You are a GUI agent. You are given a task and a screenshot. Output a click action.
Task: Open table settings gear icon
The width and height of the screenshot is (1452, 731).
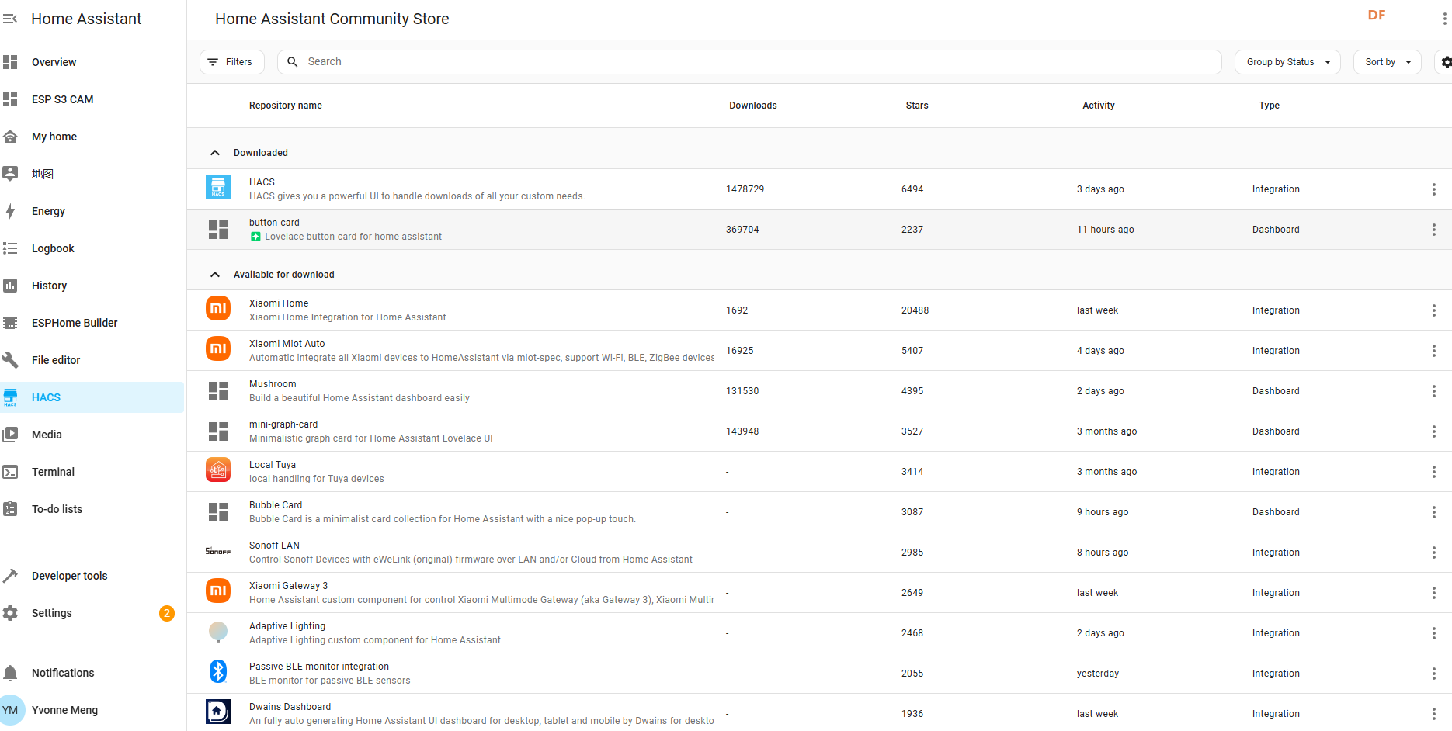tap(1446, 62)
